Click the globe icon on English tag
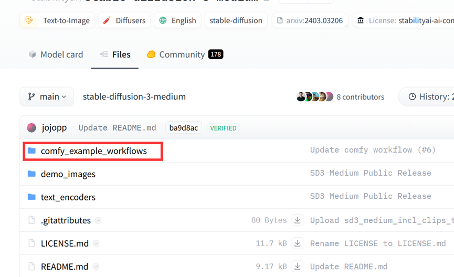454x277 pixels. (163, 20)
